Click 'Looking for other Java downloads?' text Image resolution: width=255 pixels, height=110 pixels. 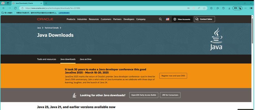point(103,95)
